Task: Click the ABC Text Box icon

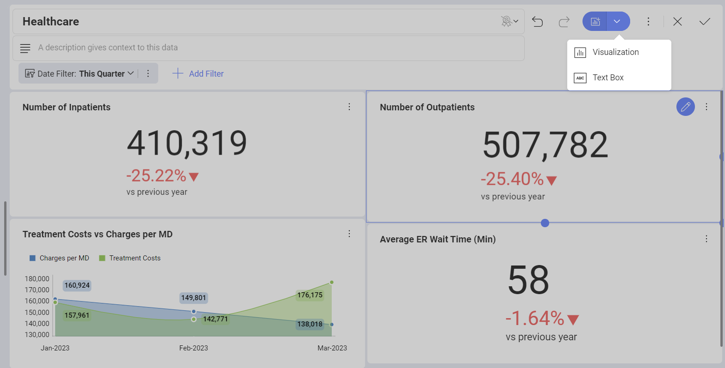Action: tap(580, 78)
